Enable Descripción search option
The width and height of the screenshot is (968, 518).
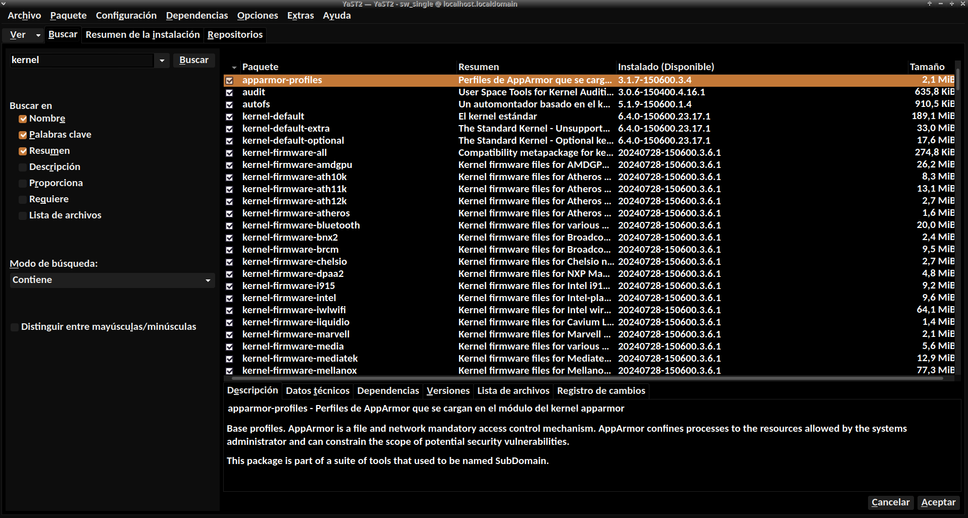pos(23,167)
